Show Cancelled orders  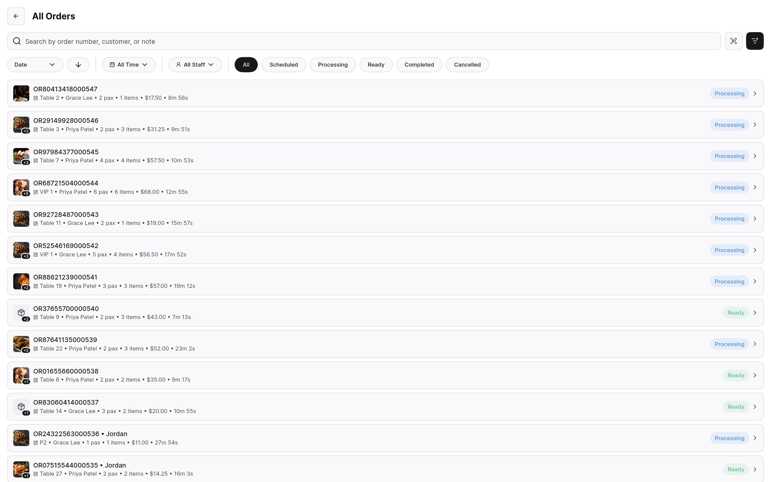pyautogui.click(x=467, y=65)
